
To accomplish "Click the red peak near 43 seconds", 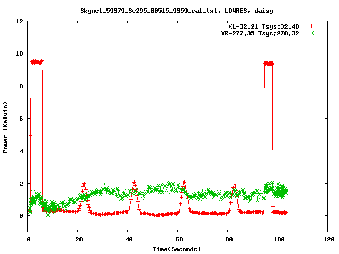I will point(134,183).
